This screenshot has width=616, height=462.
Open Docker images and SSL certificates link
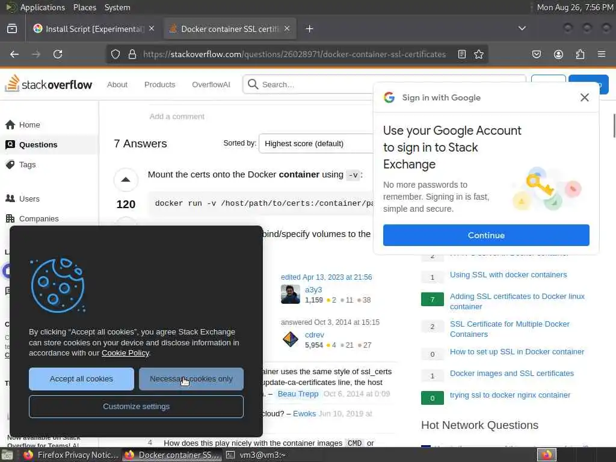511,373
